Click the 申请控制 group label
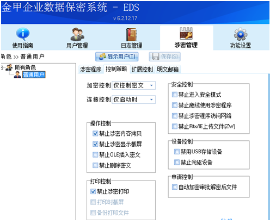Viewport: 276px width, 224px height. pos(182,177)
